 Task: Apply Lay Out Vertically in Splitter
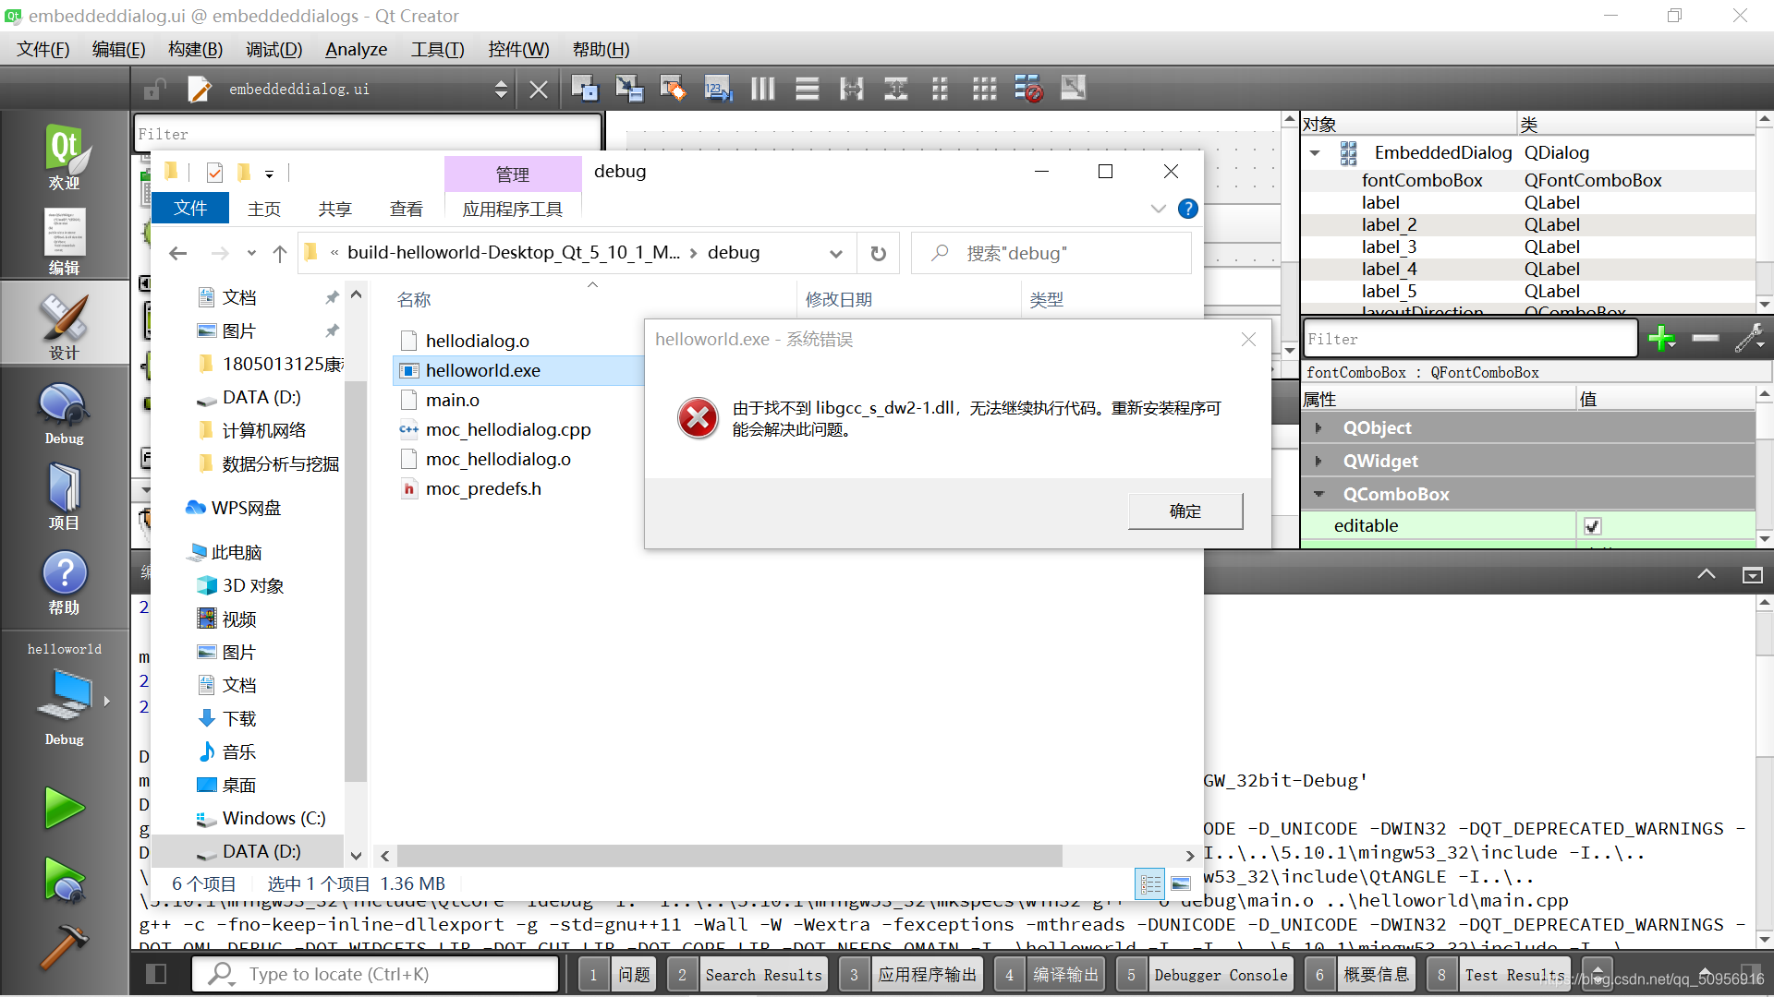coord(895,89)
